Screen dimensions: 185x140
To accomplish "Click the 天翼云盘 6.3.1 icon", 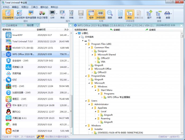I will (x=8, y=118).
